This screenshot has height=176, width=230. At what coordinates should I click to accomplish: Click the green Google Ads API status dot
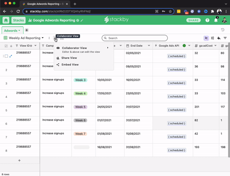pyautogui.click(x=184, y=45)
